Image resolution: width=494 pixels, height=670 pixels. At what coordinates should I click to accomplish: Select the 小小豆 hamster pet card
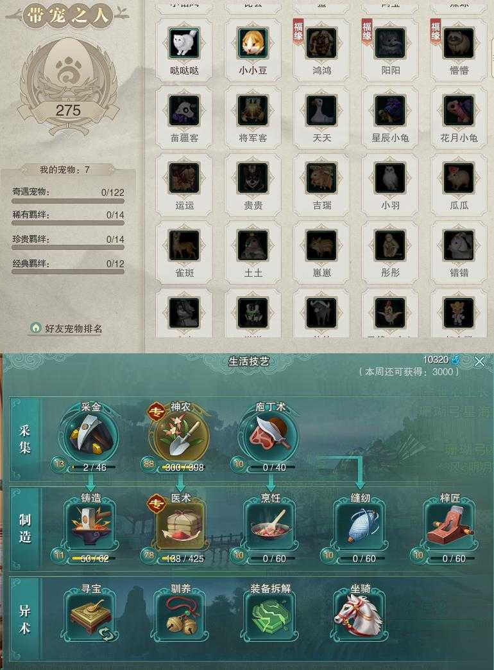tap(253, 49)
